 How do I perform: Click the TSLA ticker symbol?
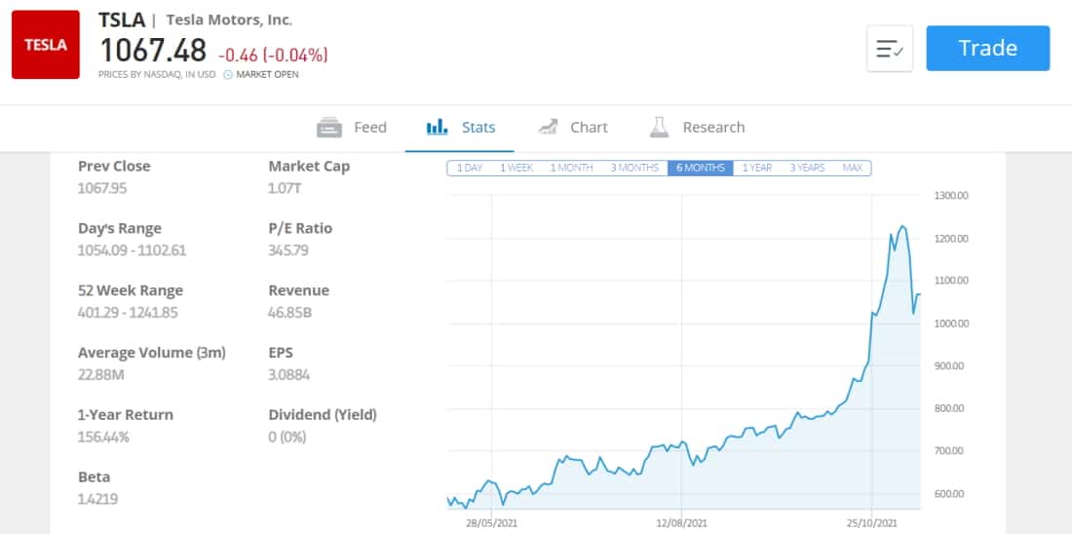pos(122,19)
